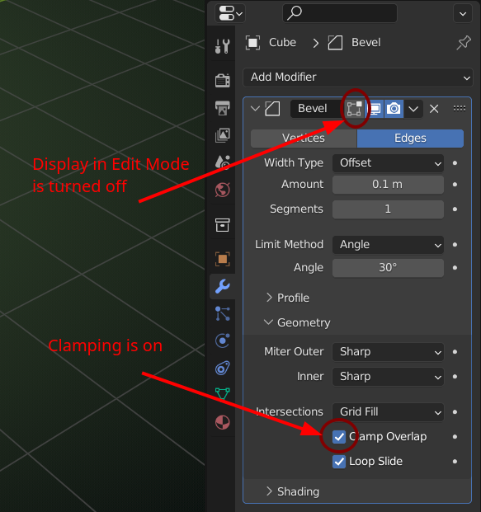
Task: Open the View Layer properties tab
Action: click(223, 135)
